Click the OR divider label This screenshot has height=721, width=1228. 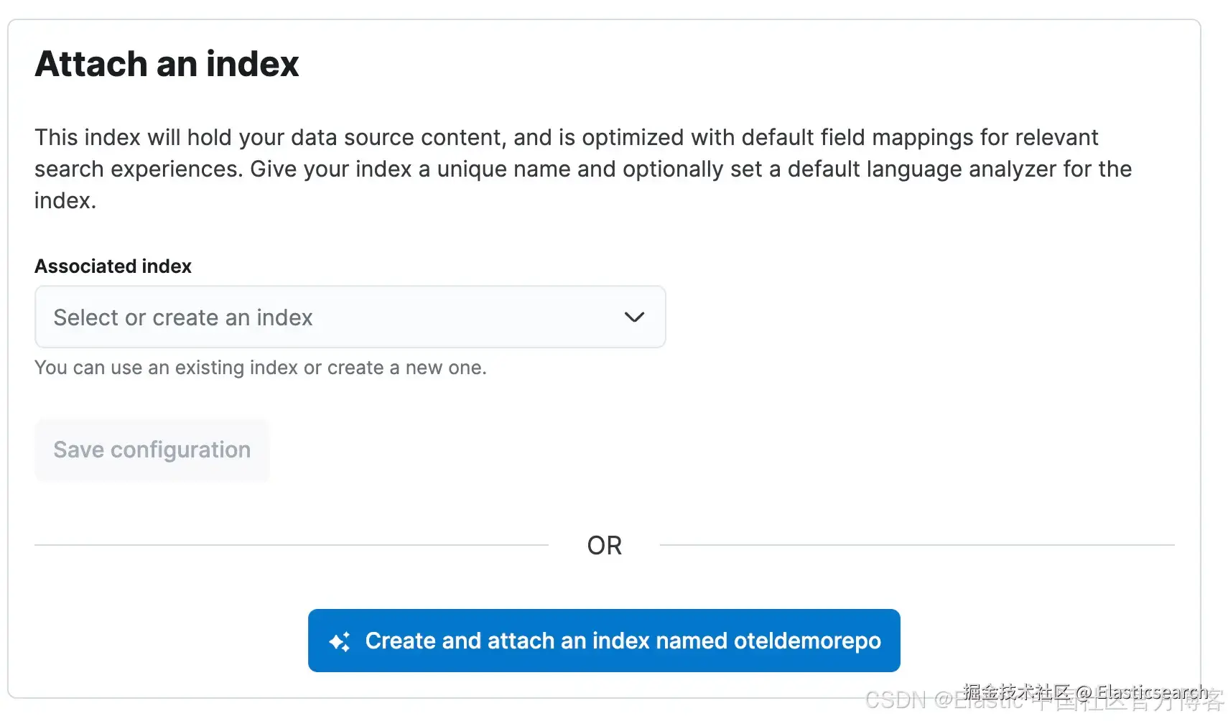point(605,546)
